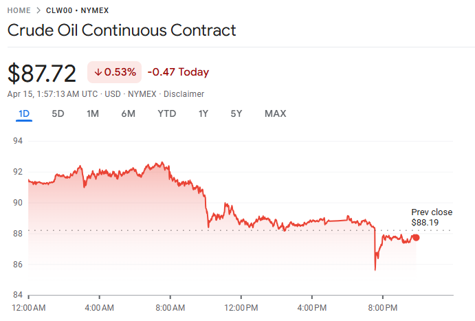Click the red current-price dot on chart
The height and width of the screenshot is (321, 475).
point(416,237)
